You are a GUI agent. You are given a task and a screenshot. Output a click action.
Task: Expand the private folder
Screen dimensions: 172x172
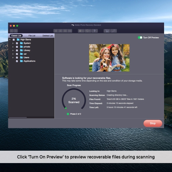coord(13,47)
